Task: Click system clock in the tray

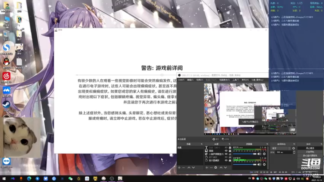Action: 316,179
